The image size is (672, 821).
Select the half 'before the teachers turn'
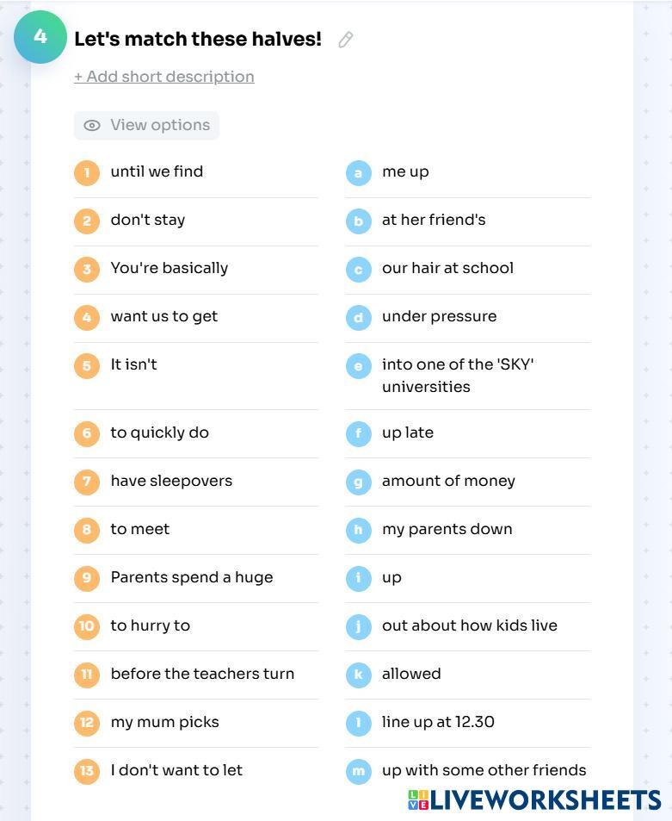(x=202, y=674)
